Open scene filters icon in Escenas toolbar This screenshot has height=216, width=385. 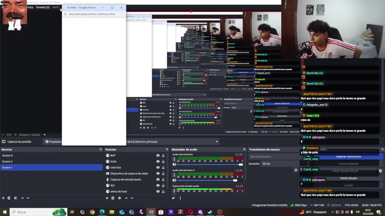coord(15,198)
